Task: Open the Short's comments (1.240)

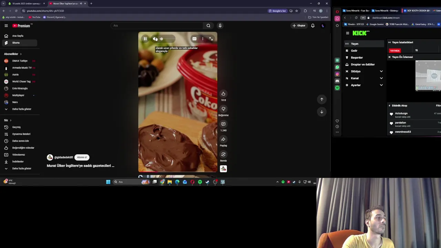Action: click(x=223, y=124)
